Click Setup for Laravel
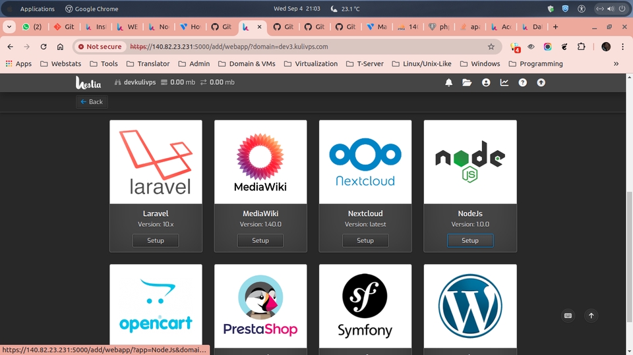The width and height of the screenshot is (633, 355). tap(156, 240)
